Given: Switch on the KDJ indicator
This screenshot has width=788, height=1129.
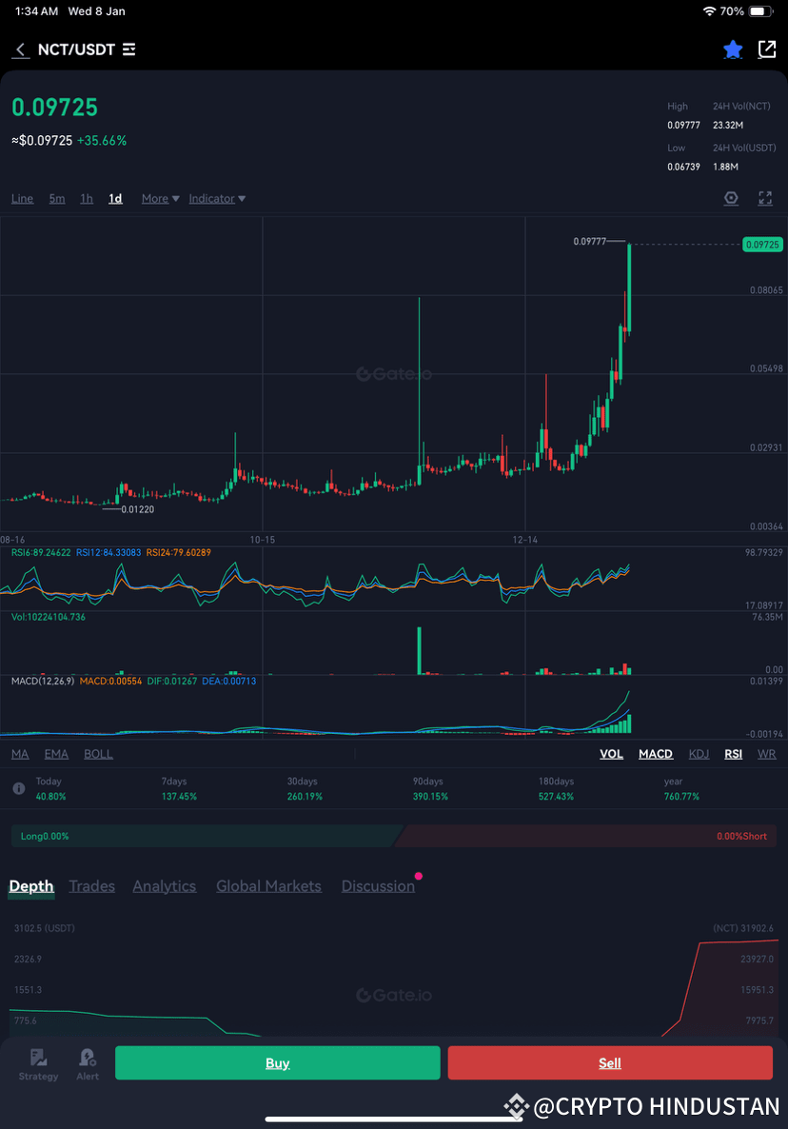Looking at the screenshot, I should pyautogui.click(x=699, y=753).
